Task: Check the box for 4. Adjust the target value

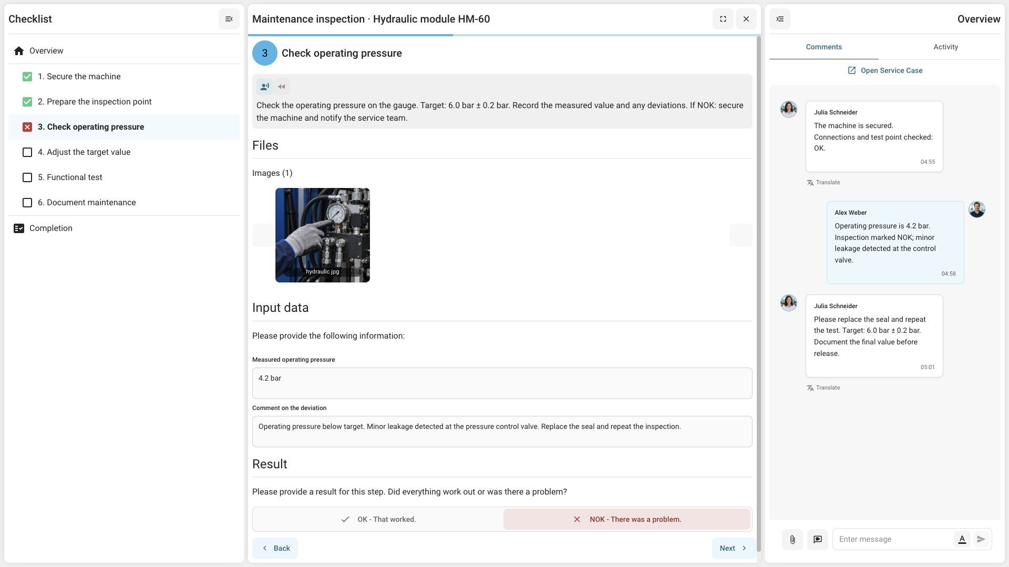Action: 27,152
